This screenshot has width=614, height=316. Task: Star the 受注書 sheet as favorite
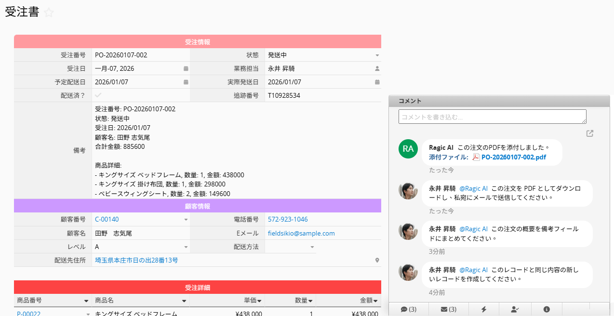[x=49, y=13]
